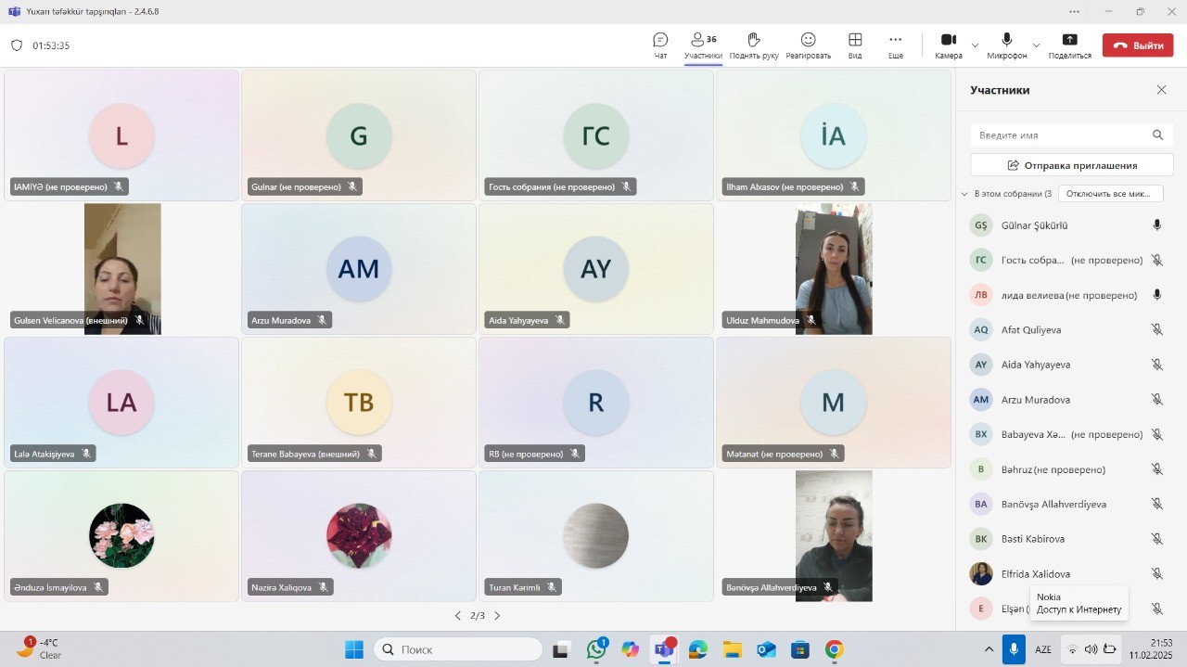Open the More (Еще) actions menu
Screen dimensions: 1187x667
point(895,45)
